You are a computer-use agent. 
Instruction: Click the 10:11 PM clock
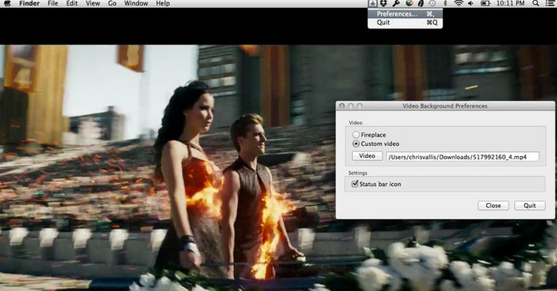click(x=510, y=3)
